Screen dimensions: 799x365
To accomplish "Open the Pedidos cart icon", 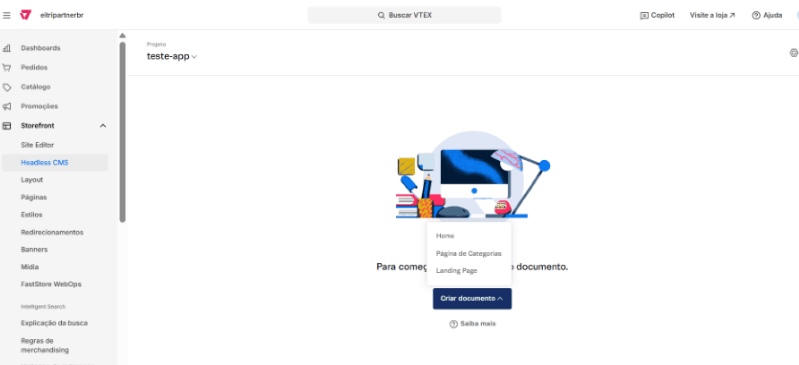I will (x=7, y=67).
